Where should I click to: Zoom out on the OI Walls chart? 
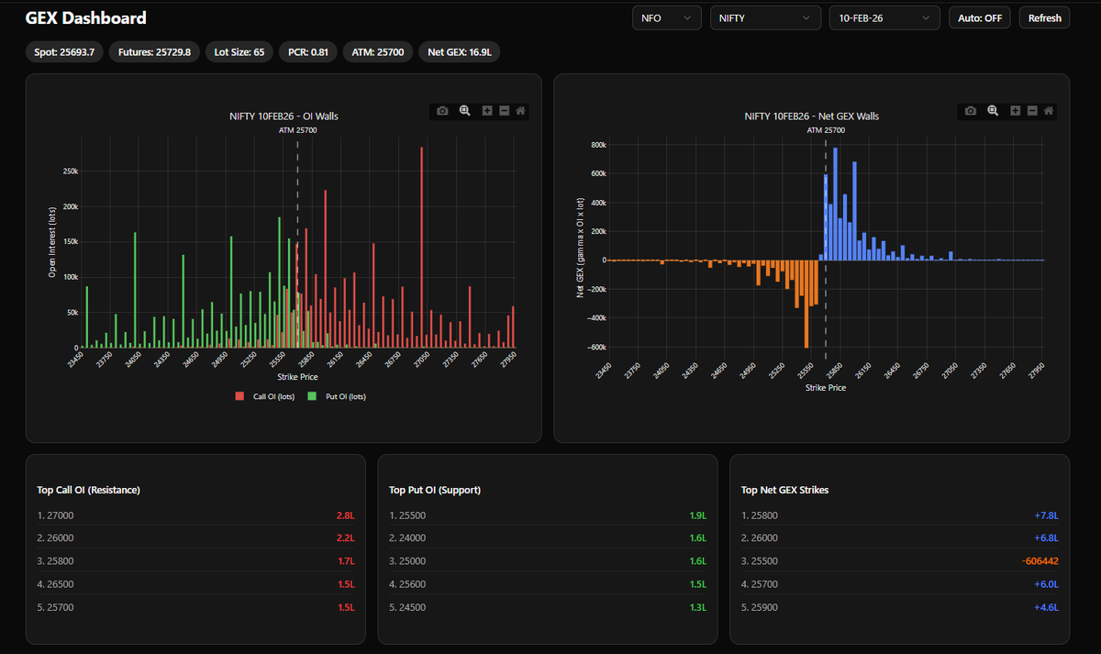click(504, 110)
